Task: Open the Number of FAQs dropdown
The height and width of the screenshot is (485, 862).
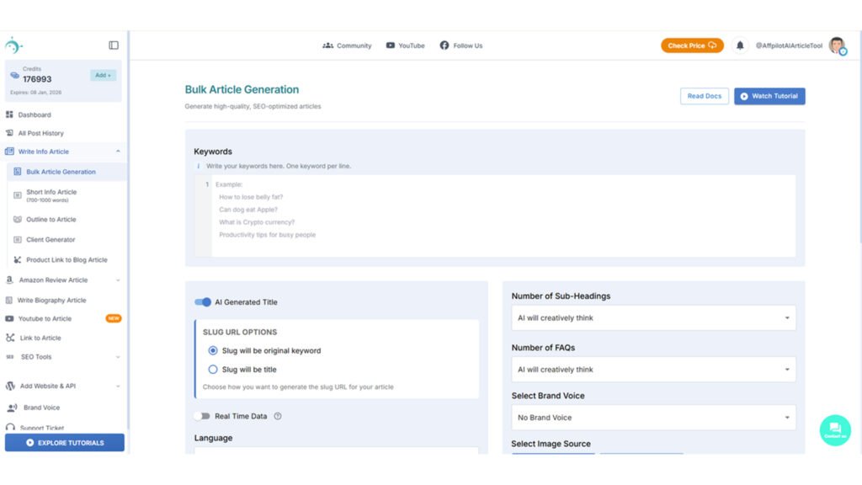Action: 653,370
